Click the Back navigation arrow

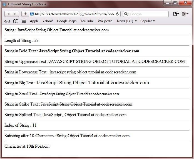[8, 14]
